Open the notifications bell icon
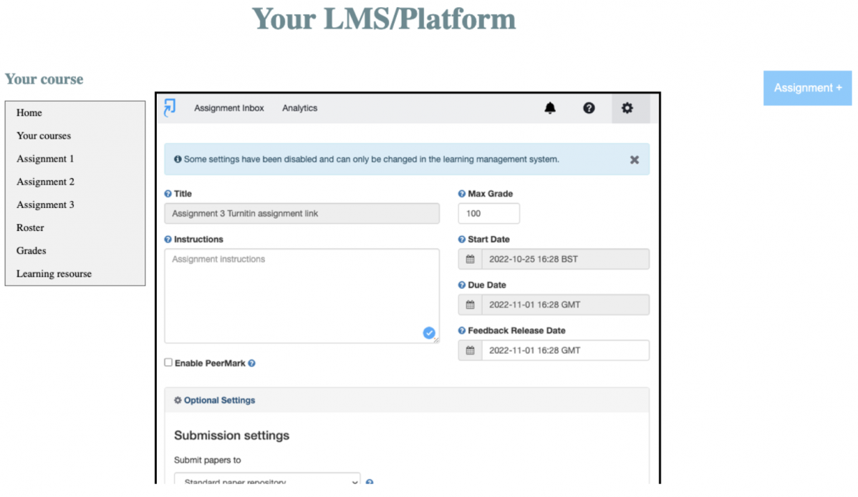The image size is (858, 497). click(550, 108)
